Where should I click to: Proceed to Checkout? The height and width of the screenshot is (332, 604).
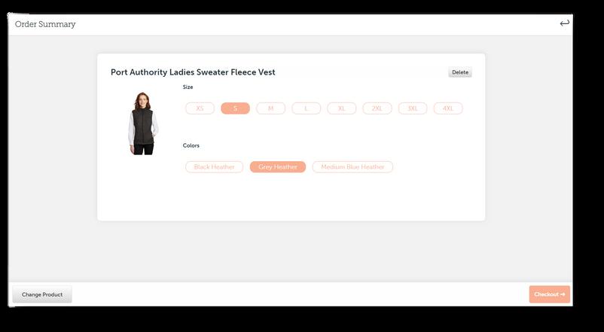(549, 294)
